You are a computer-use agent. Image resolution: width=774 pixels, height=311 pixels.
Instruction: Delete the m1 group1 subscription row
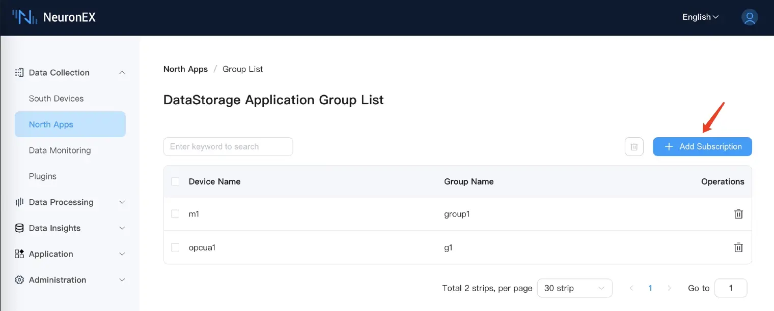pos(738,214)
